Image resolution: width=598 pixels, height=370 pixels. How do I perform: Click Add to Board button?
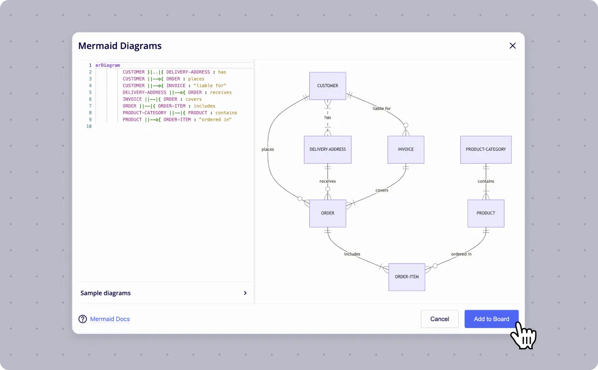click(491, 319)
